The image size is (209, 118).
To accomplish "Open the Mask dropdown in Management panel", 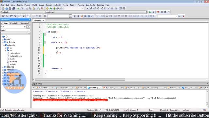I will [x=29, y=30].
